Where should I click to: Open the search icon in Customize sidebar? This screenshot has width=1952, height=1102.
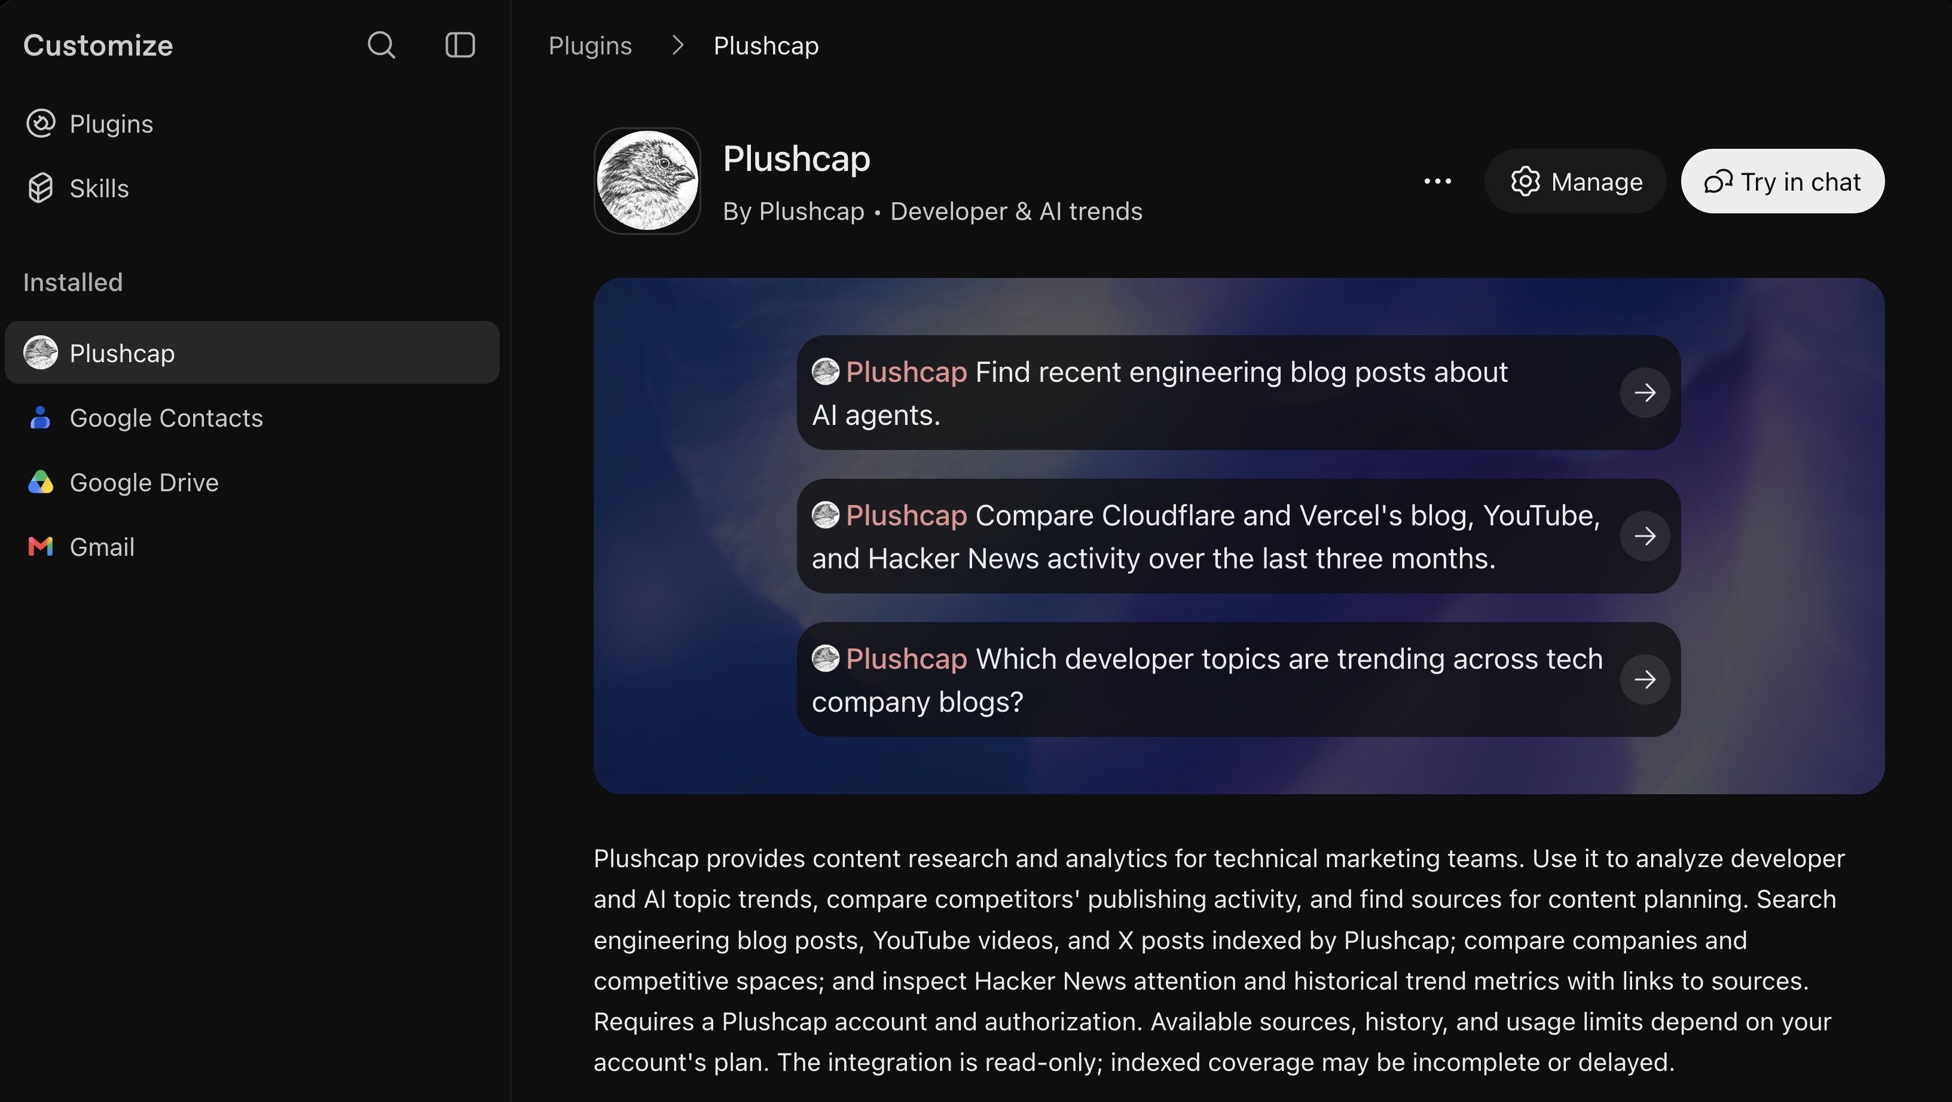[x=381, y=45]
